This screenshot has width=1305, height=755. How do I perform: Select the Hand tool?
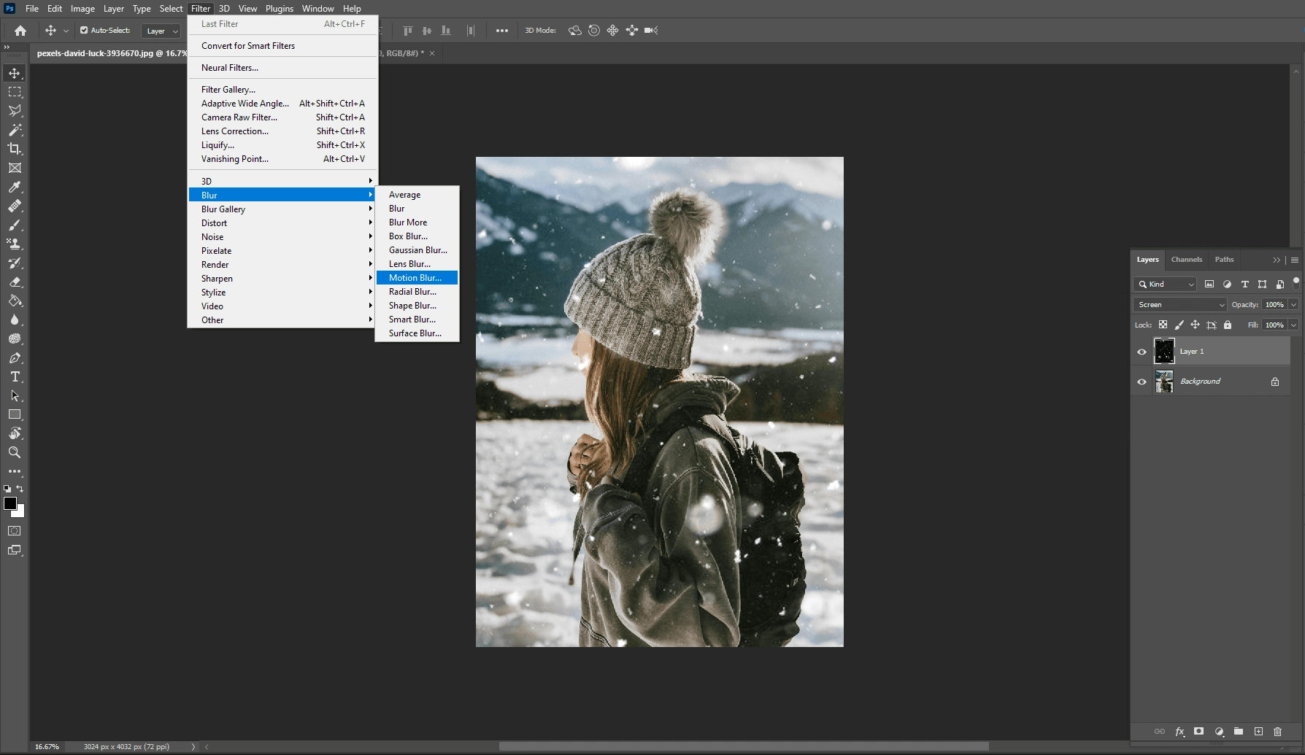15,433
